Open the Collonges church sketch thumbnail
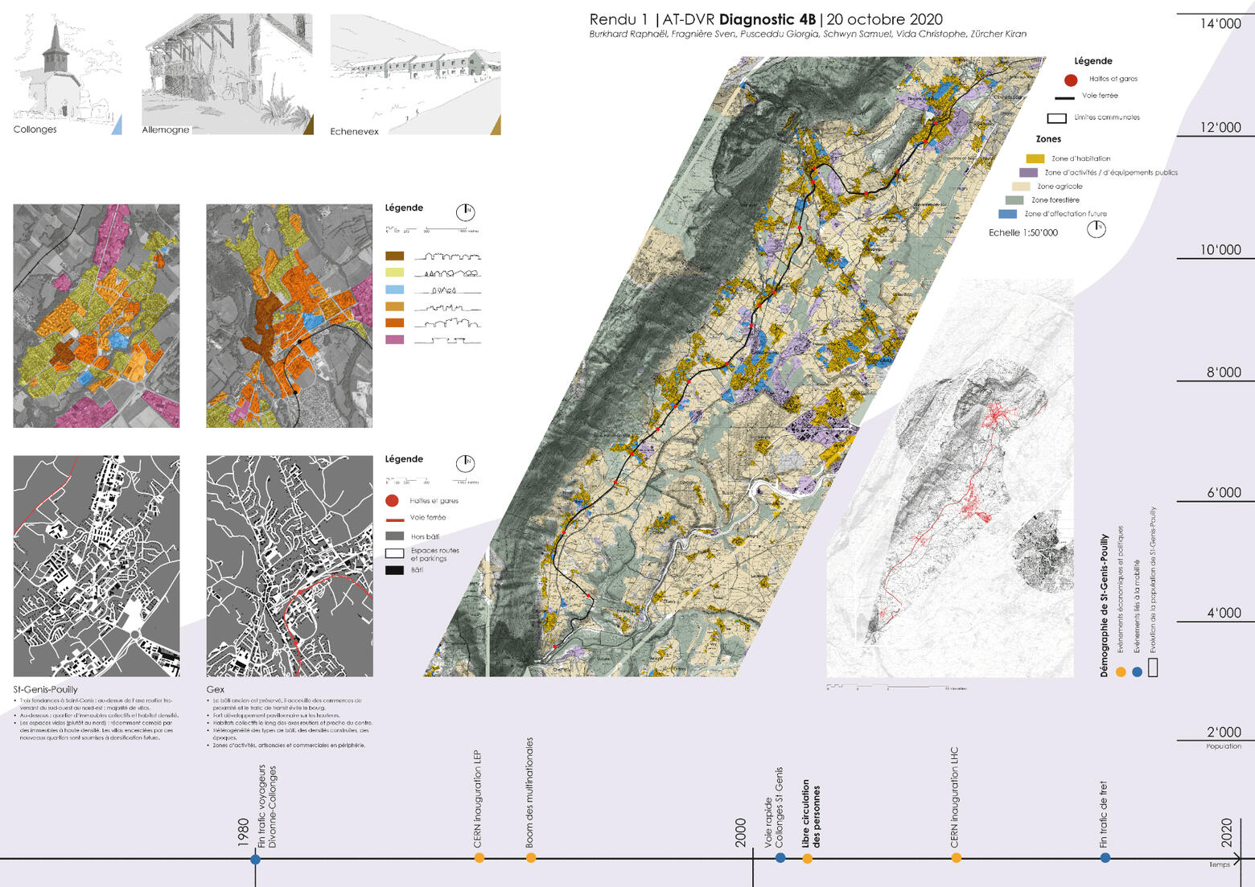Screen dimensions: 1255x887 (x=67, y=73)
